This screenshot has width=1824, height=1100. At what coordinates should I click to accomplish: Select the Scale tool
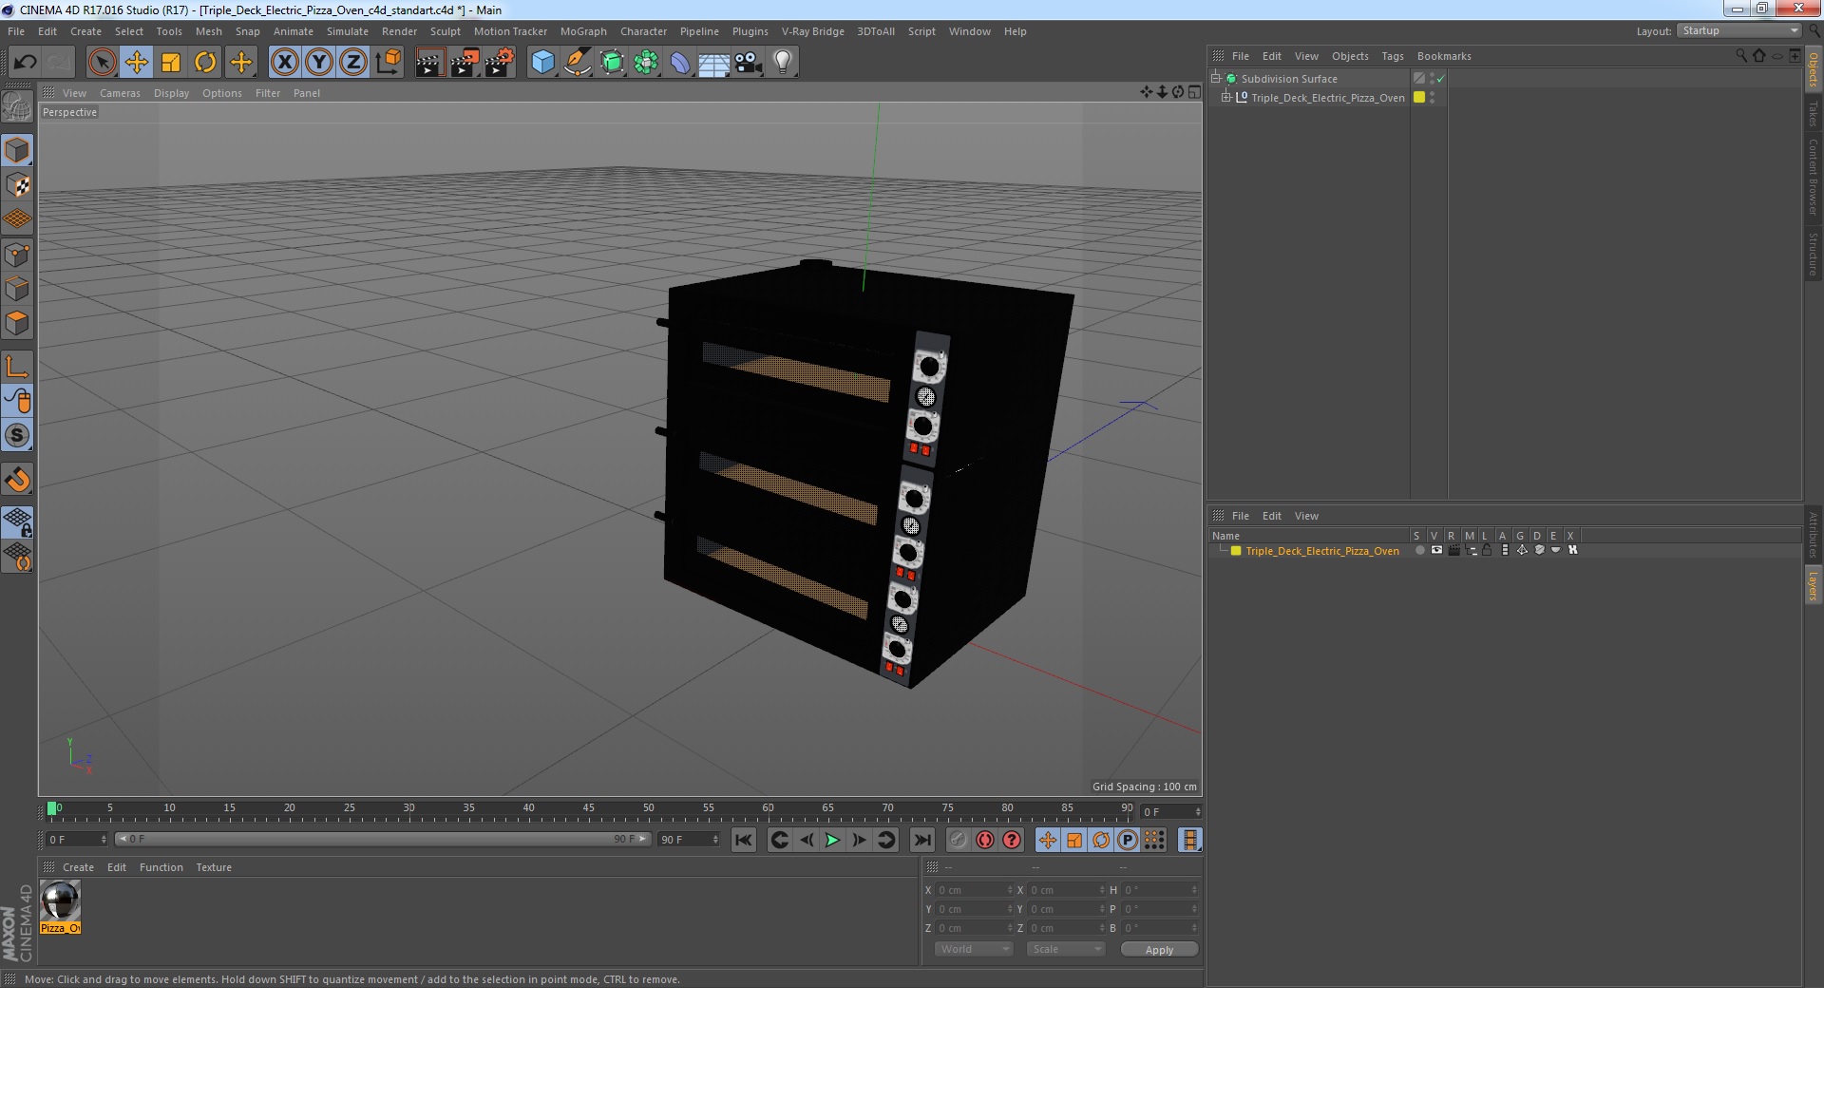pyautogui.click(x=171, y=63)
